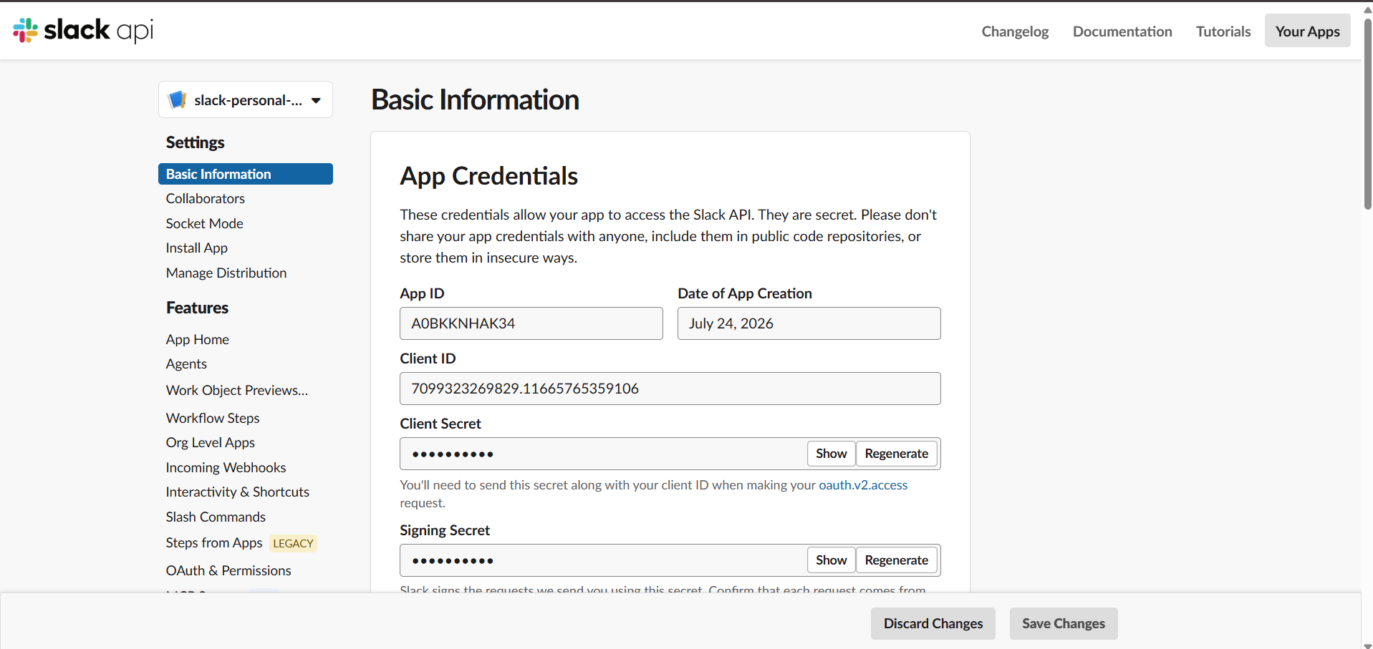Open OAuth & Permissions
The height and width of the screenshot is (649, 1373).
[x=228, y=570]
